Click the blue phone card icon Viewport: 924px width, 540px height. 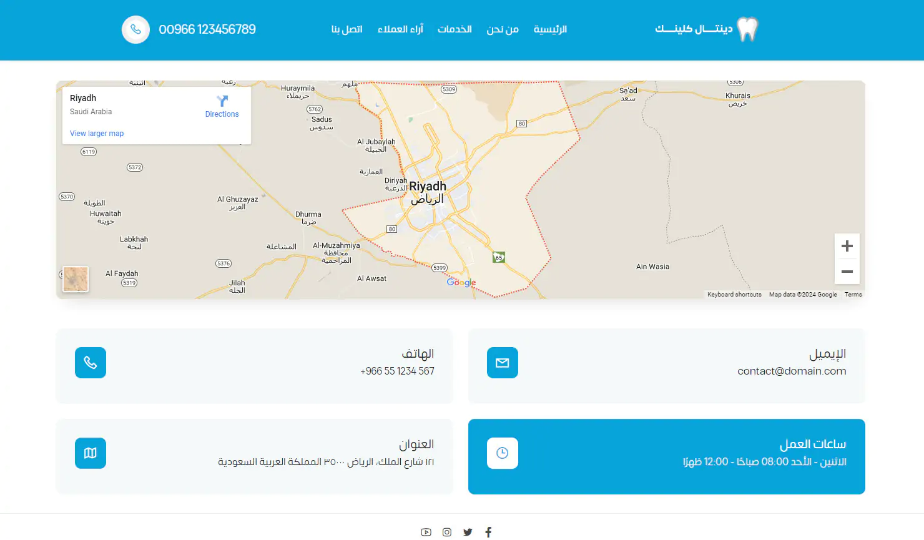(91, 363)
